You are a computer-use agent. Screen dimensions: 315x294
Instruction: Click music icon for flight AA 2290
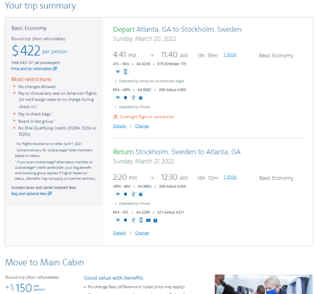155,221
